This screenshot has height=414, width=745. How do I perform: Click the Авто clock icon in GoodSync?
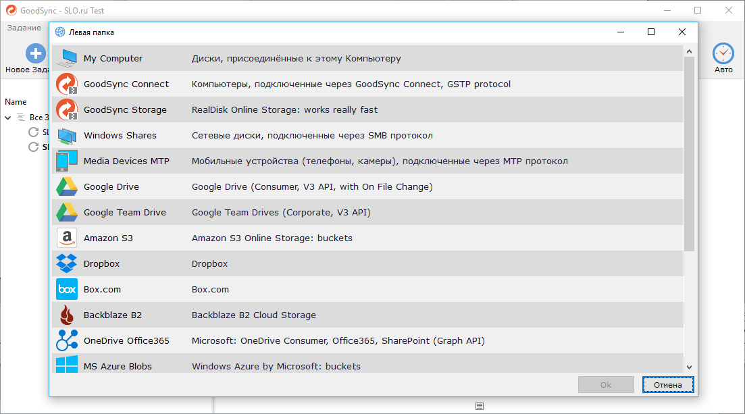pyautogui.click(x=723, y=53)
